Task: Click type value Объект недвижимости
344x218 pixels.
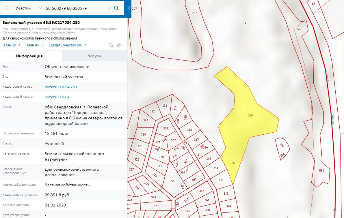Action: [67, 67]
